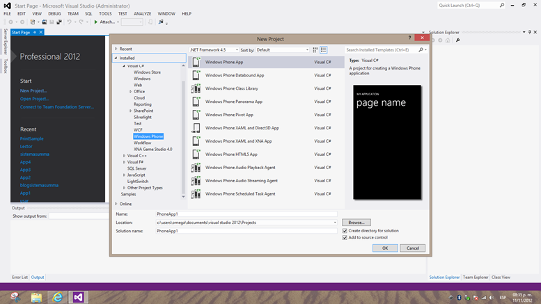
Task: Switch template list to medium icons view
Action: (324, 50)
